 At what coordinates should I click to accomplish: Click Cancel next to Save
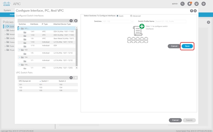coord(174,46)
